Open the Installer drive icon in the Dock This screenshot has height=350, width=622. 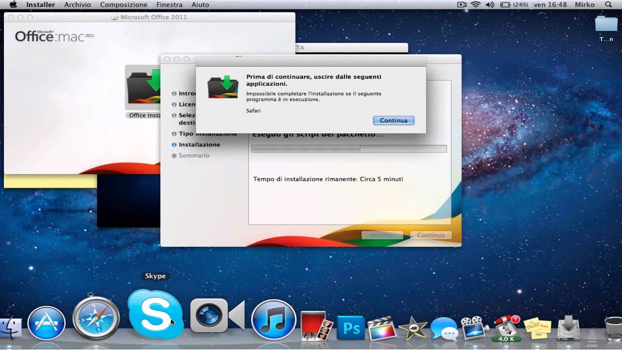[569, 329]
